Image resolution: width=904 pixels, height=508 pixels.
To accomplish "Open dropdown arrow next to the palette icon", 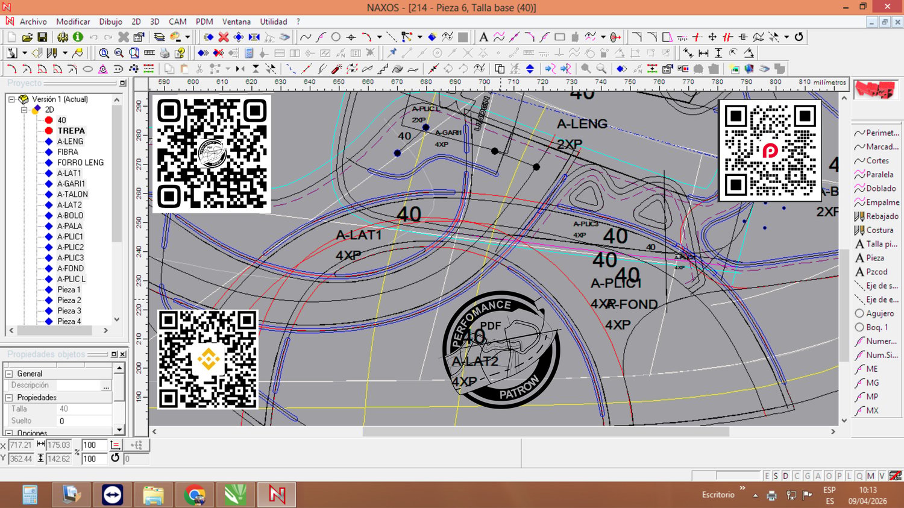I will 187,37.
